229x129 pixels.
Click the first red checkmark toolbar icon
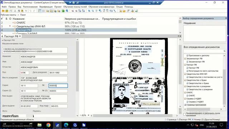pos(73,11)
